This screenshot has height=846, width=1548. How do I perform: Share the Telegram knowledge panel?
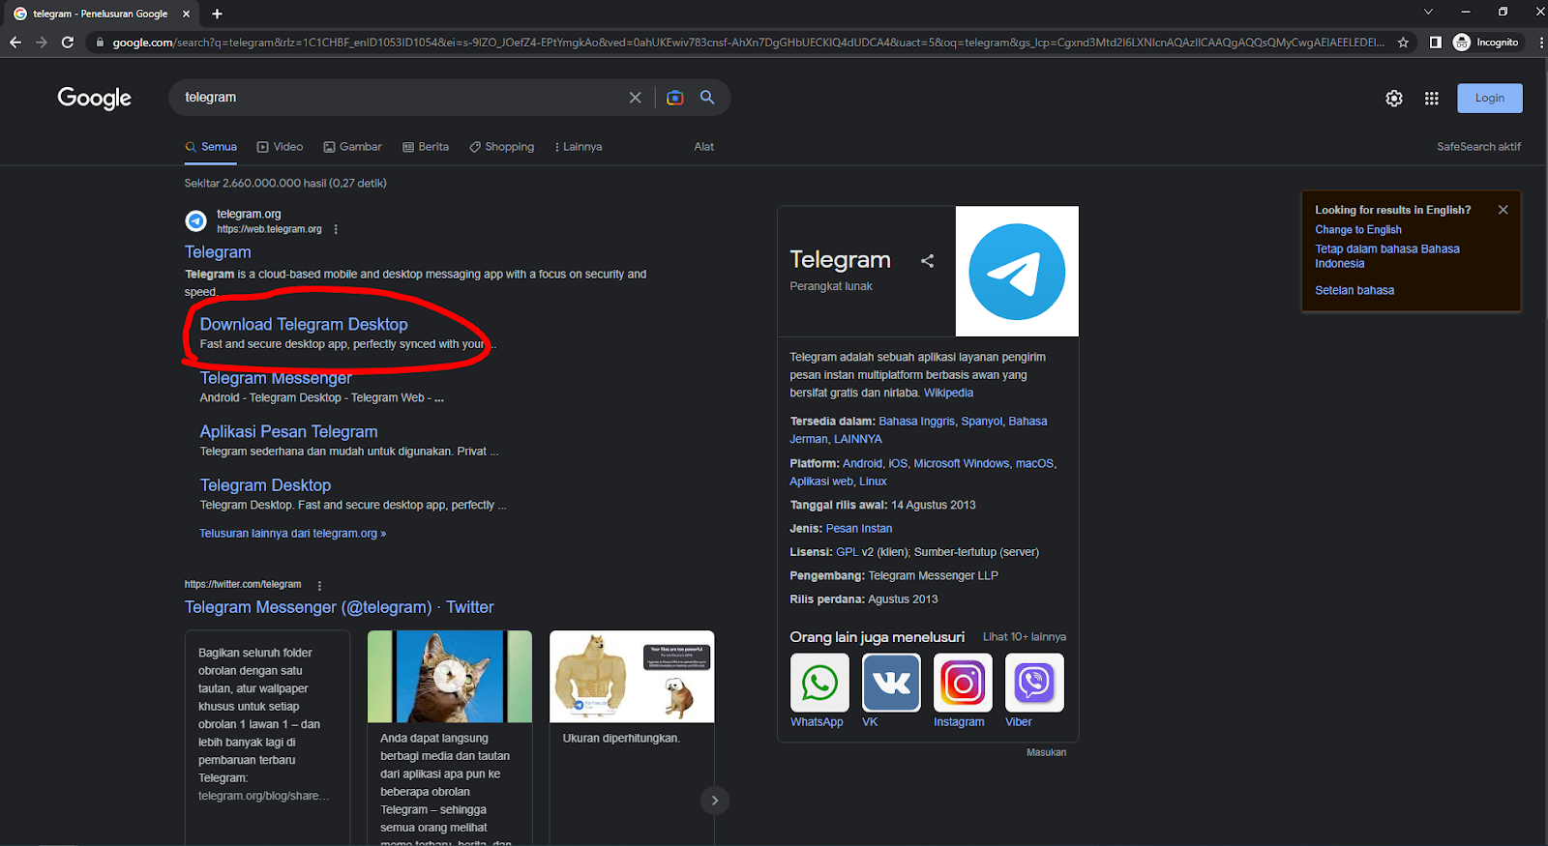(x=927, y=261)
